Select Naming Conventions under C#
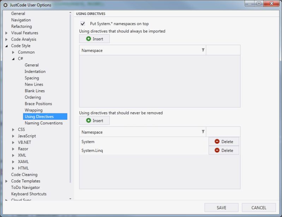 click(x=44, y=123)
